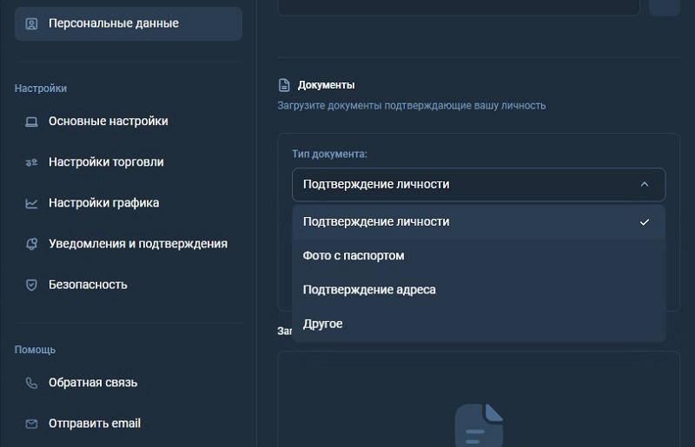Collapse the dropdown using the chevron arrow
695x447 pixels.
644,184
